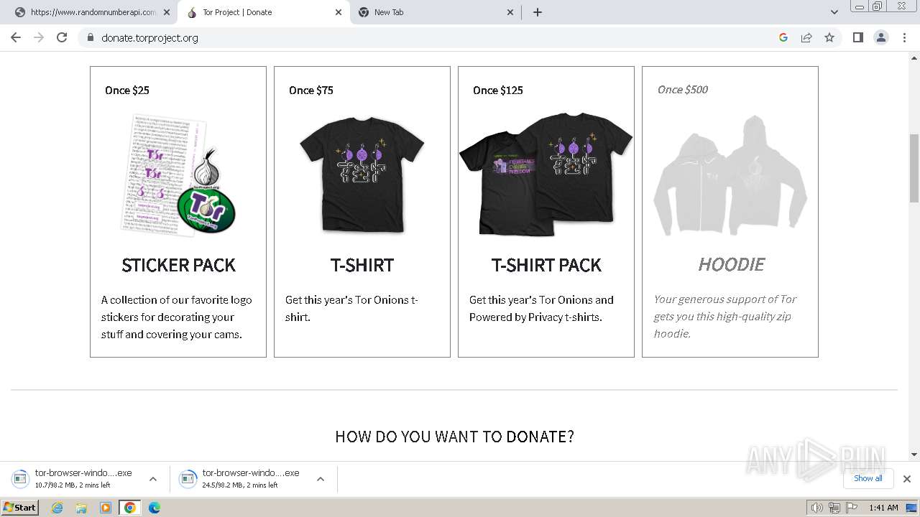Close the downloads shelf
Screen dimensions: 920x517
pos(907,479)
